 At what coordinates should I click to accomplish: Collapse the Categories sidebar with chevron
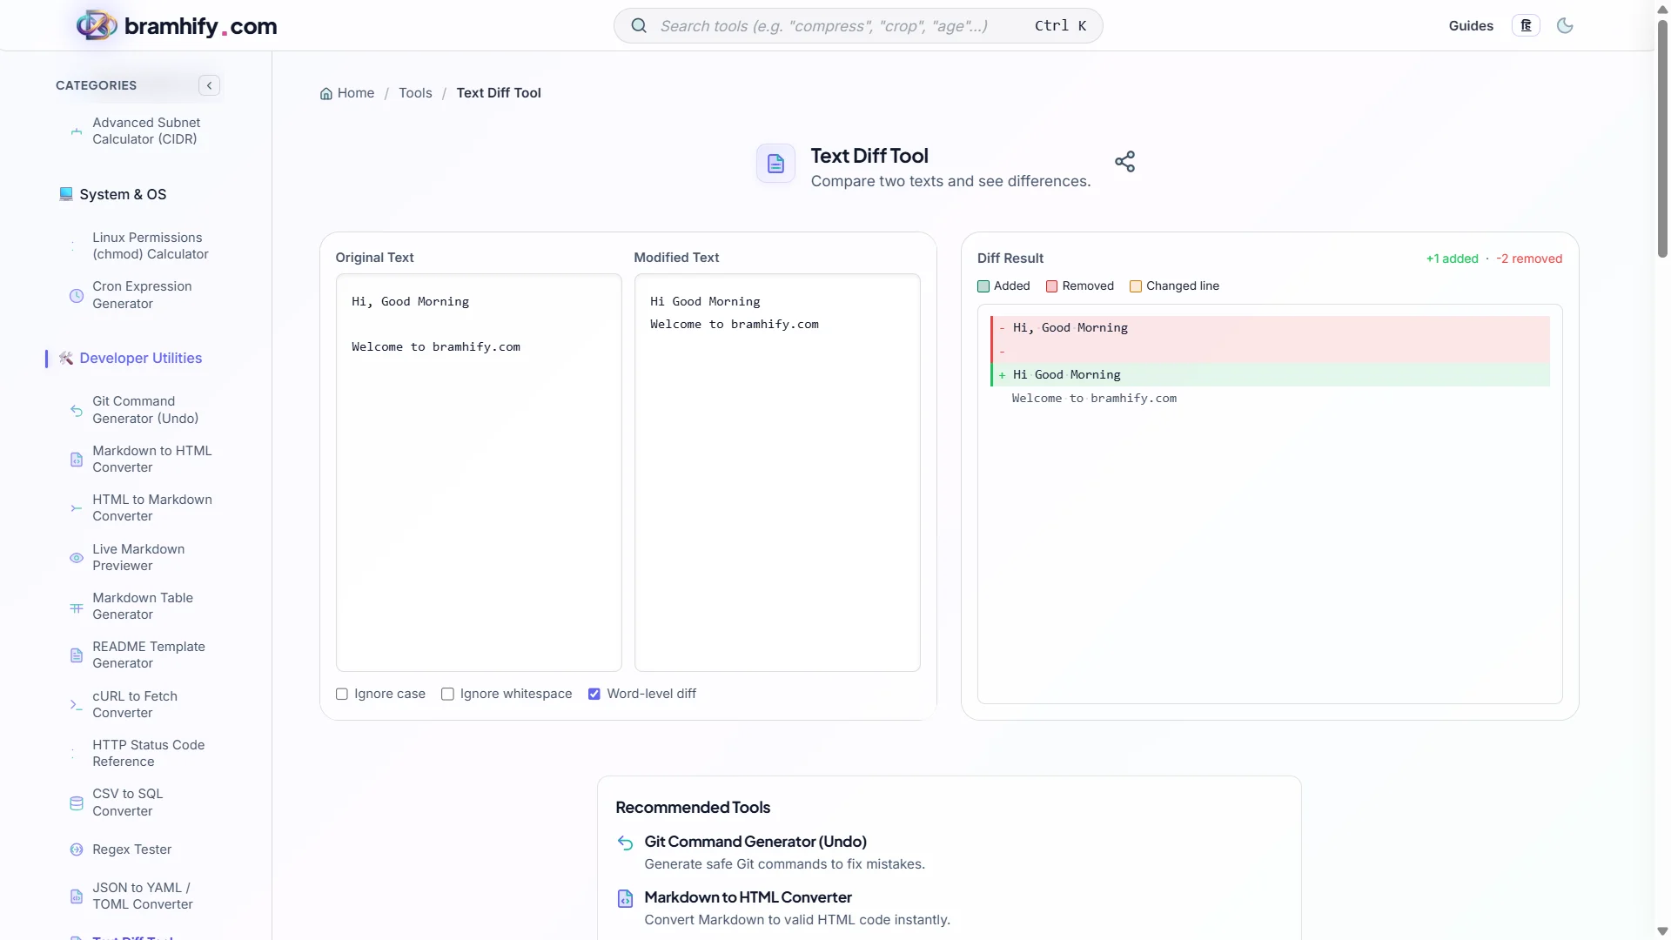click(x=209, y=85)
